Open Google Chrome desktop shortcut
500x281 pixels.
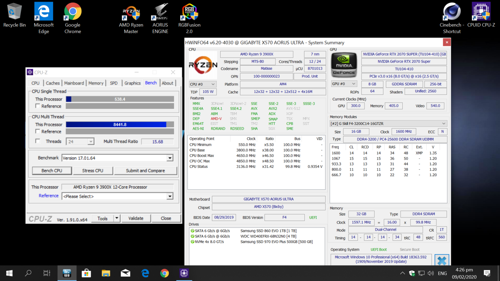(x=73, y=18)
